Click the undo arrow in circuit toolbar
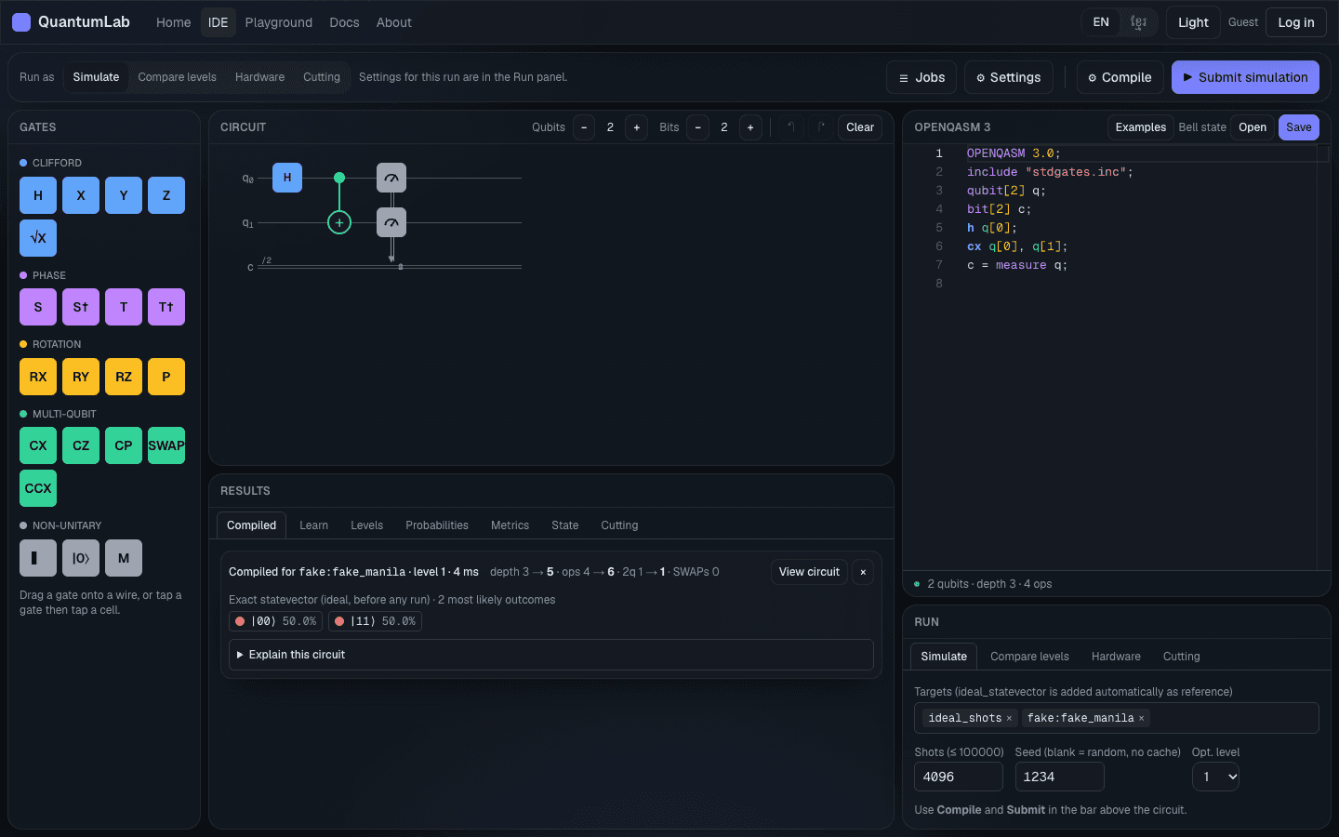Screen dimensions: 1339x837 (x=791, y=127)
